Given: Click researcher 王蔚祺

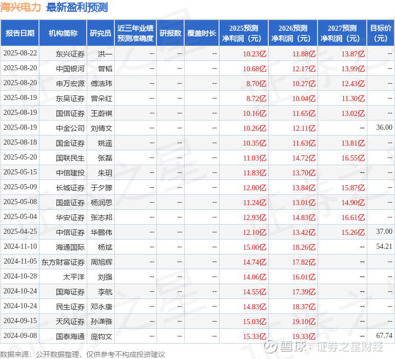Looking at the screenshot, I should coord(102,113).
